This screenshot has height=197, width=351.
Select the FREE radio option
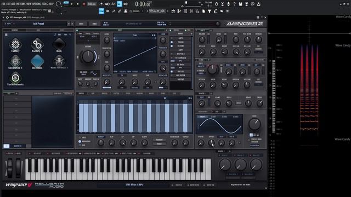pyautogui.click(x=80, y=137)
